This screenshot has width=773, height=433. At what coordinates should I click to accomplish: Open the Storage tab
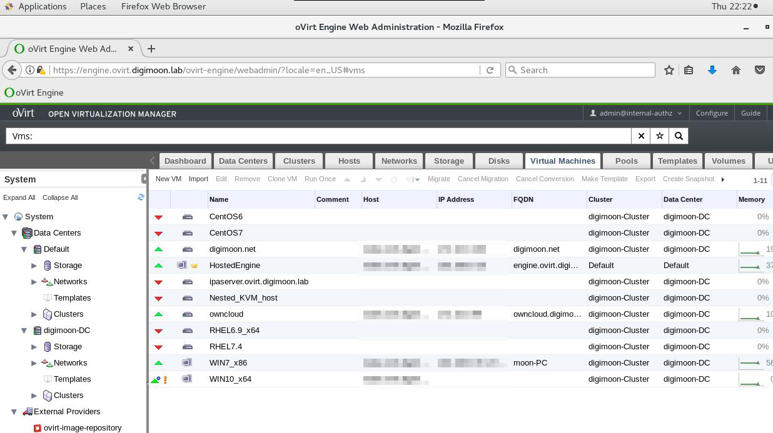[x=449, y=161]
